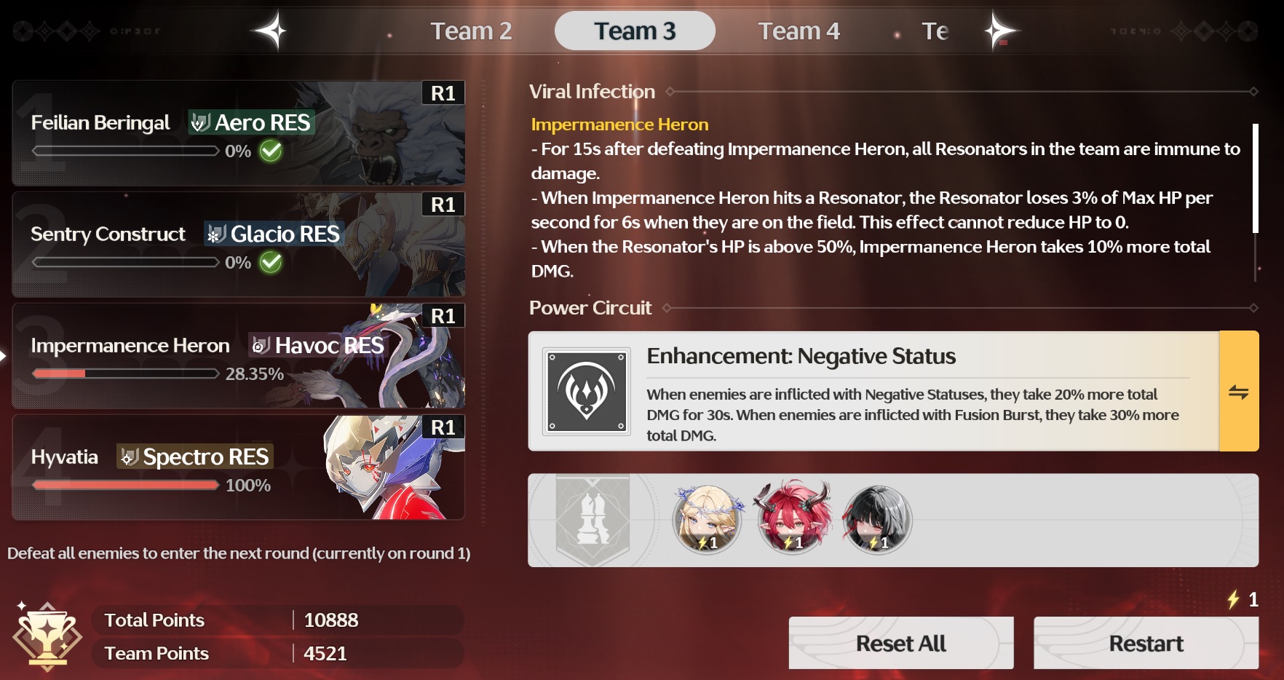Expand the Viral Infection section header

pos(592,92)
